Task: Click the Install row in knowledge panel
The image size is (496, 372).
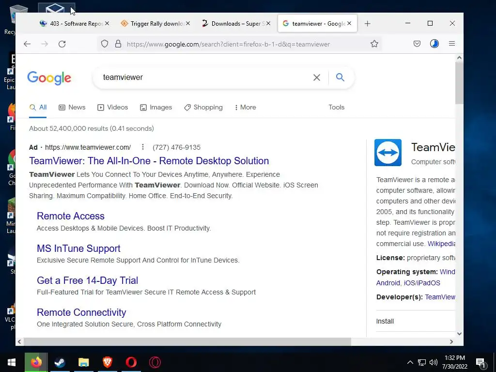Action: (415, 321)
